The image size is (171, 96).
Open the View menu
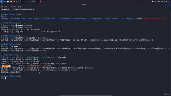15,7
